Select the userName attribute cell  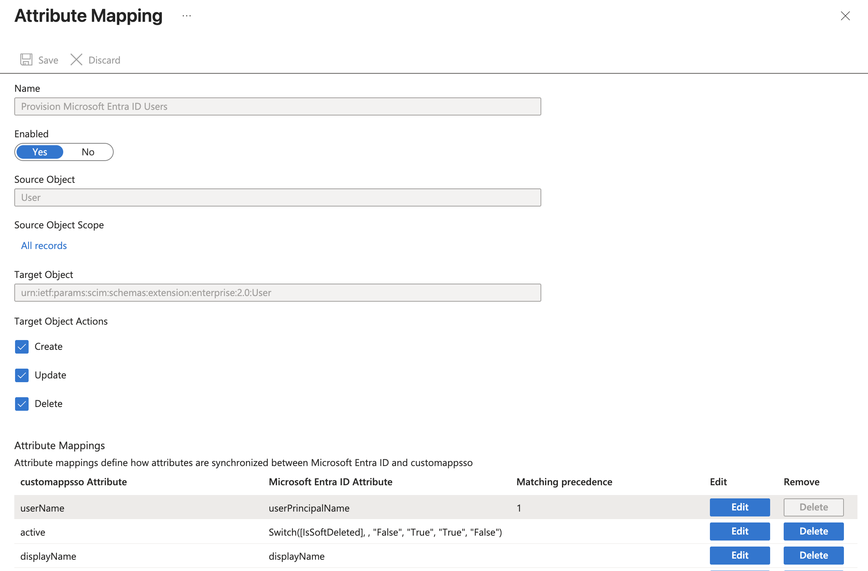pyautogui.click(x=42, y=508)
